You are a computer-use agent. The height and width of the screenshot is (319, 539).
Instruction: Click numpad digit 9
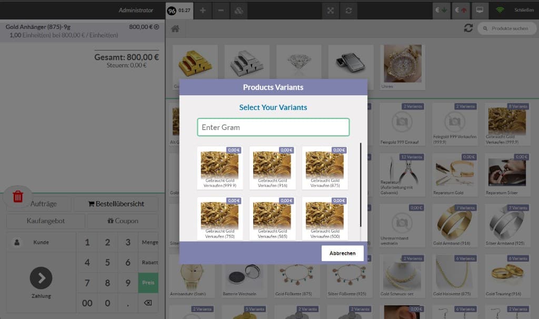click(127, 283)
